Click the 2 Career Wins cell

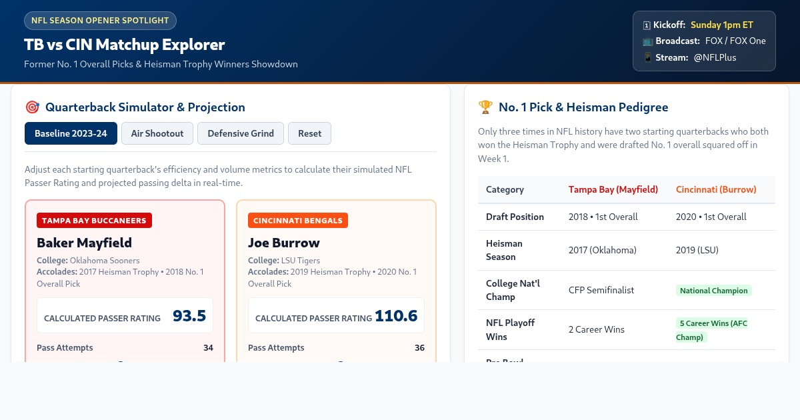597,329
